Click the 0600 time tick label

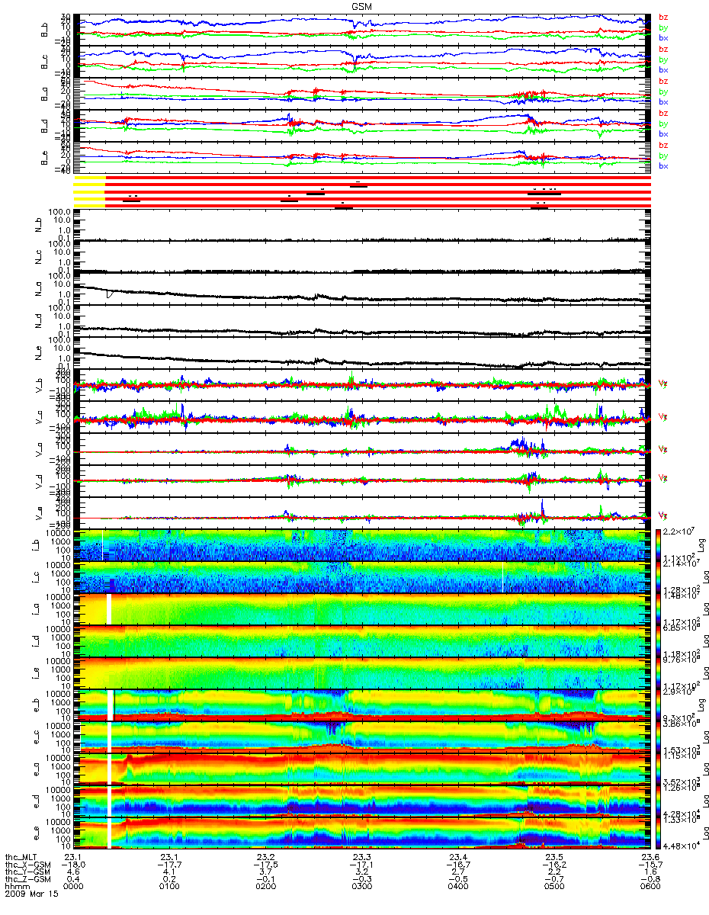pos(650,888)
